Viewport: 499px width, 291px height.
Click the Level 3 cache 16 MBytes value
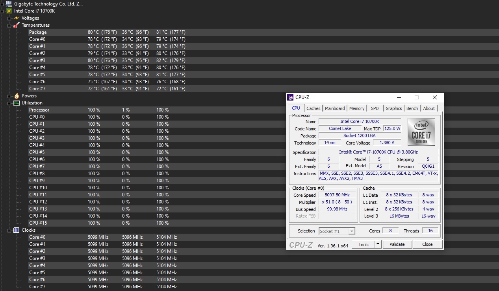pos(399,216)
